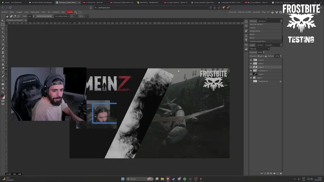Click the Perfeccionar borde button
The height and width of the screenshot is (182, 324).
tap(44, 16)
